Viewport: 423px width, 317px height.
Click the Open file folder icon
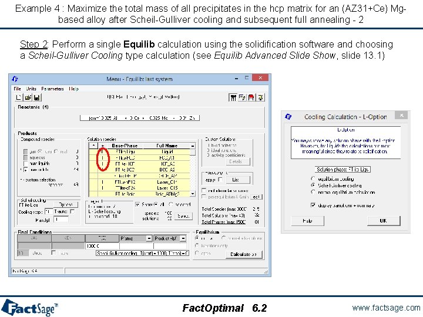(x=28, y=97)
